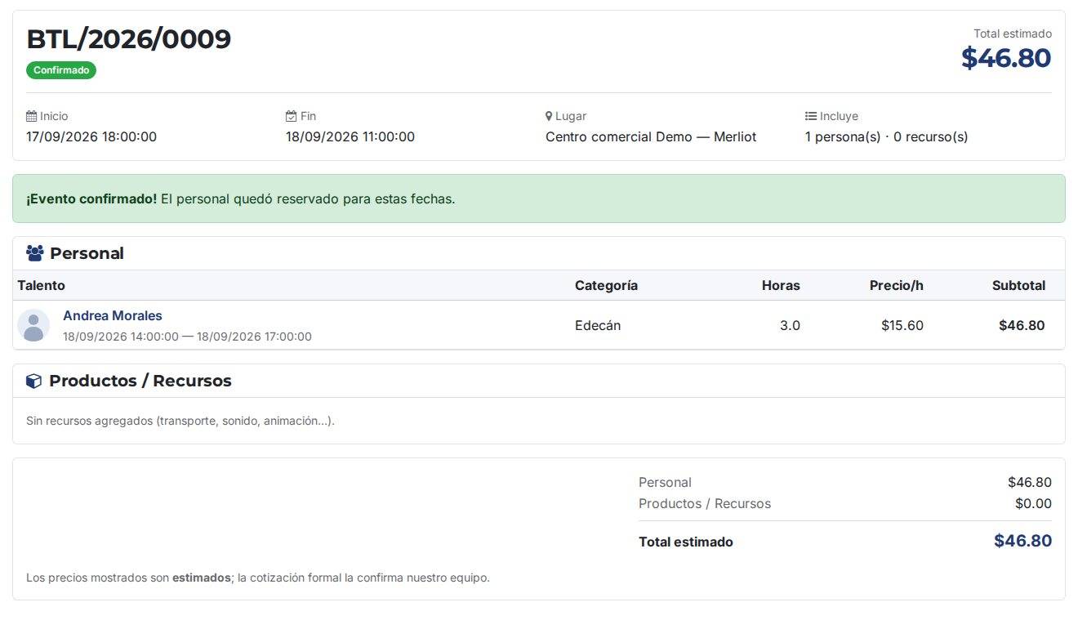Click the Personal label in the totals summary
Image resolution: width=1078 pixels, height=629 pixels.
point(665,482)
